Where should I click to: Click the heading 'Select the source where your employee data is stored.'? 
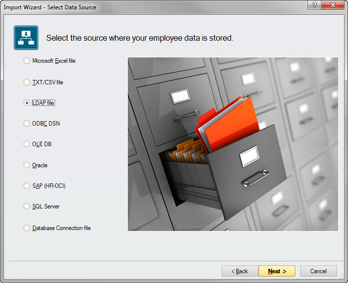click(140, 38)
